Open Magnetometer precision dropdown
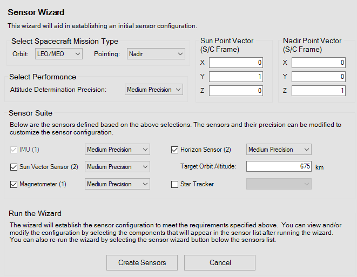 (x=117, y=184)
